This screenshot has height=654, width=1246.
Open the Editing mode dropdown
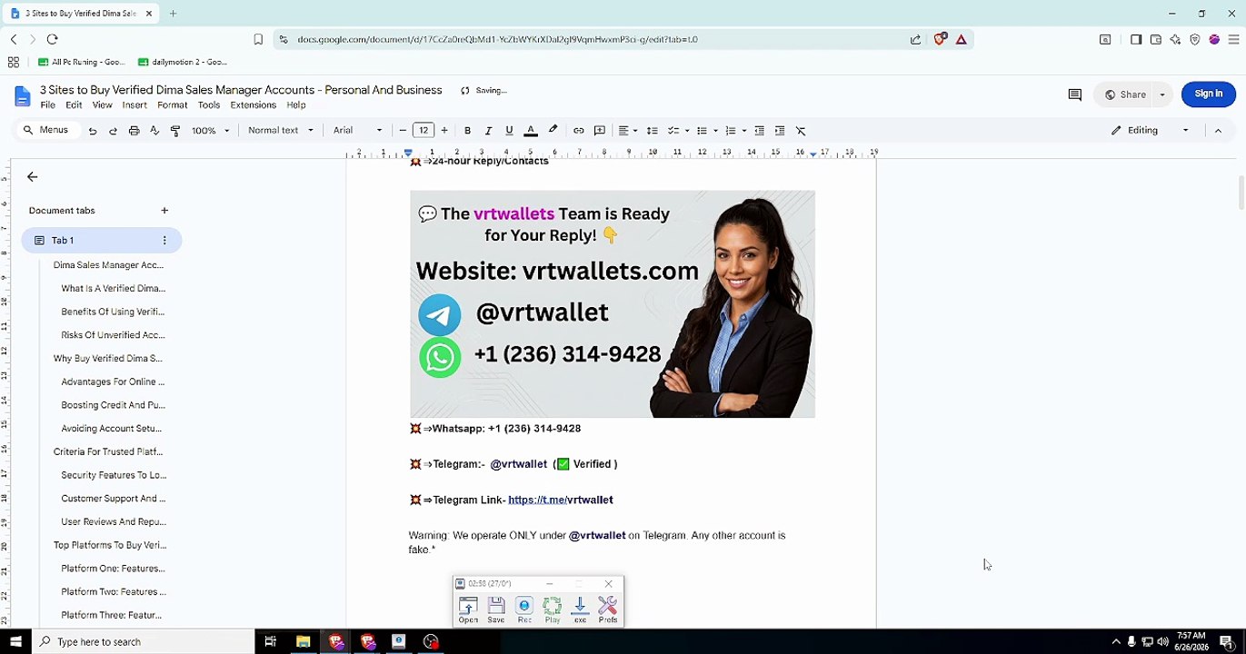[x=1149, y=131]
